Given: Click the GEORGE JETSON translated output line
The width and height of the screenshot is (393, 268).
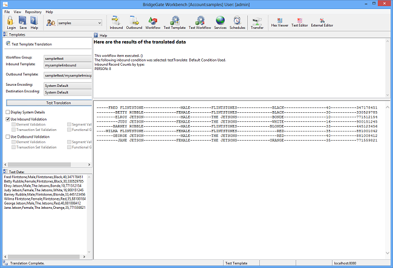Looking at the screenshot, I should [237, 136].
